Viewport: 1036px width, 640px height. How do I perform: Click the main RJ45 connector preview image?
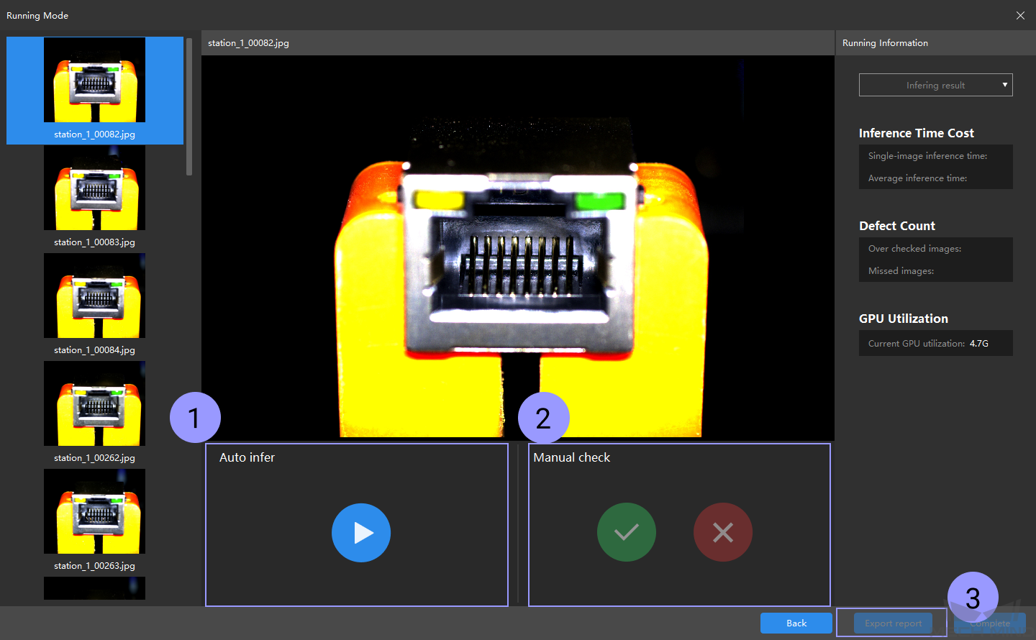[x=518, y=247]
